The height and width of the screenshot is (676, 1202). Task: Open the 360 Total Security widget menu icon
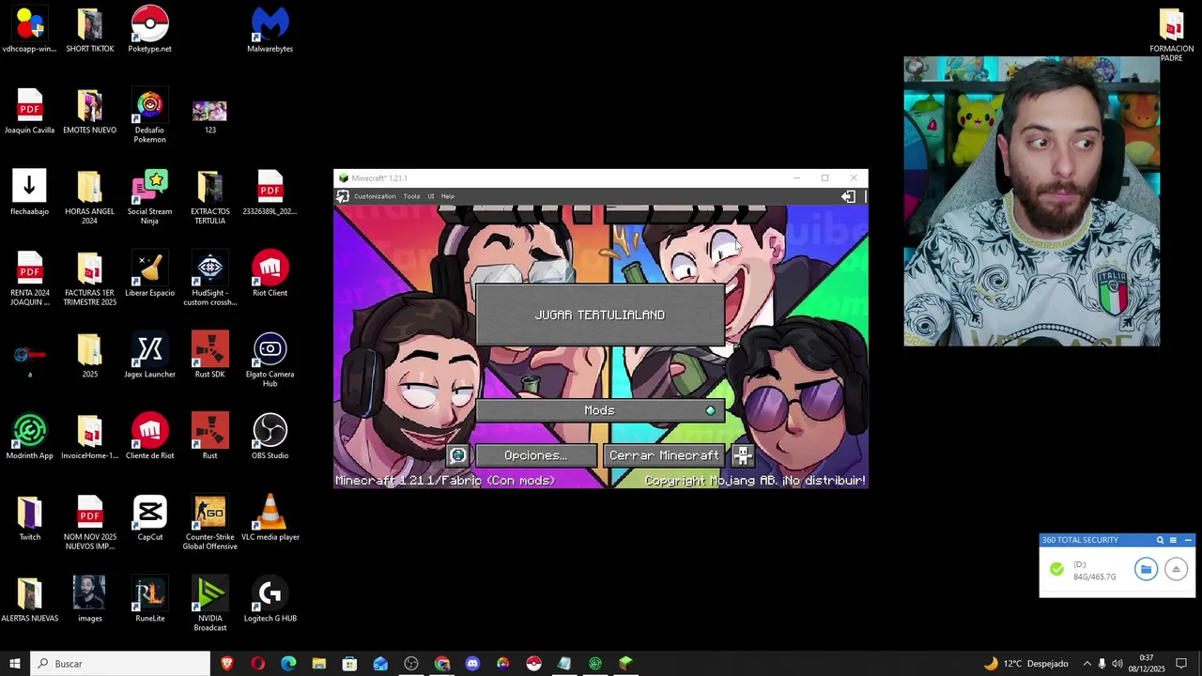[x=1173, y=540]
